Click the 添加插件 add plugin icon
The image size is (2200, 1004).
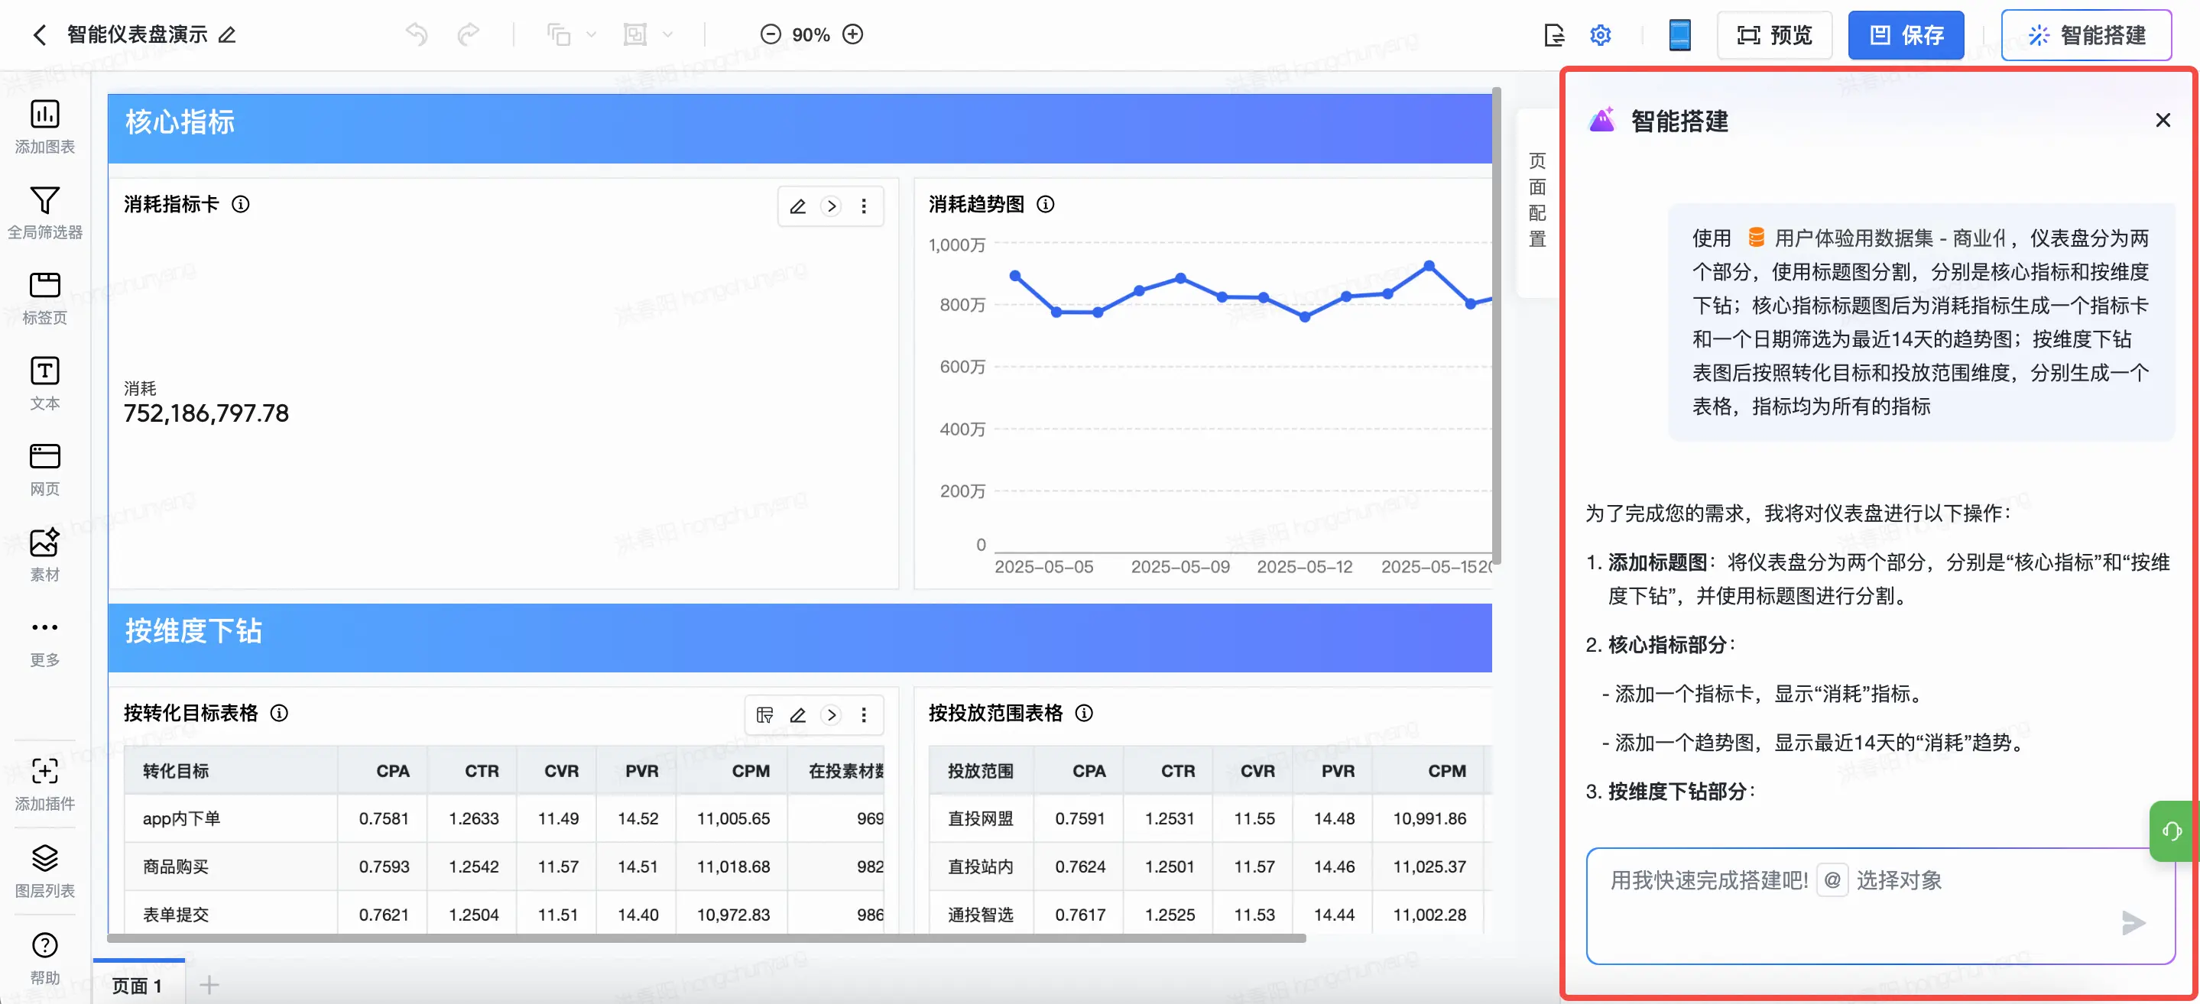pos(44,772)
